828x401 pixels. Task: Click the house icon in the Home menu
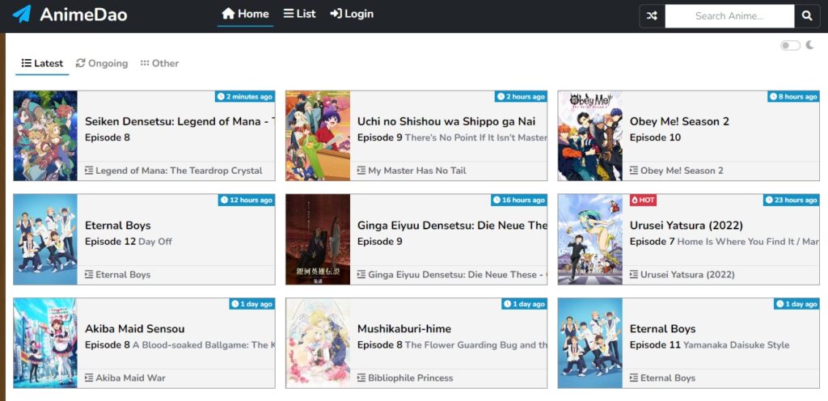(x=227, y=13)
